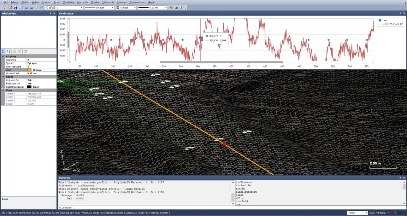
Task: Click the Line legend entry in chart
Action: point(385,21)
